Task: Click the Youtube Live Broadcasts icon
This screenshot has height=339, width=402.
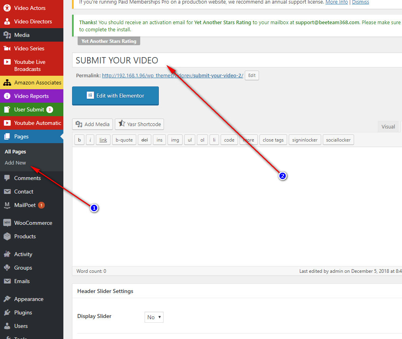Action: tap(7, 62)
